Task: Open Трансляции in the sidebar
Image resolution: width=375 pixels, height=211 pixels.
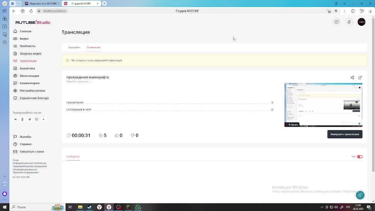Action: [x=28, y=61]
